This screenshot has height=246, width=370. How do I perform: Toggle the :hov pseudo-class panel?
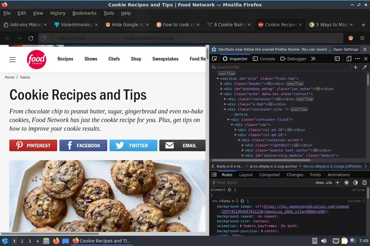click(320, 183)
